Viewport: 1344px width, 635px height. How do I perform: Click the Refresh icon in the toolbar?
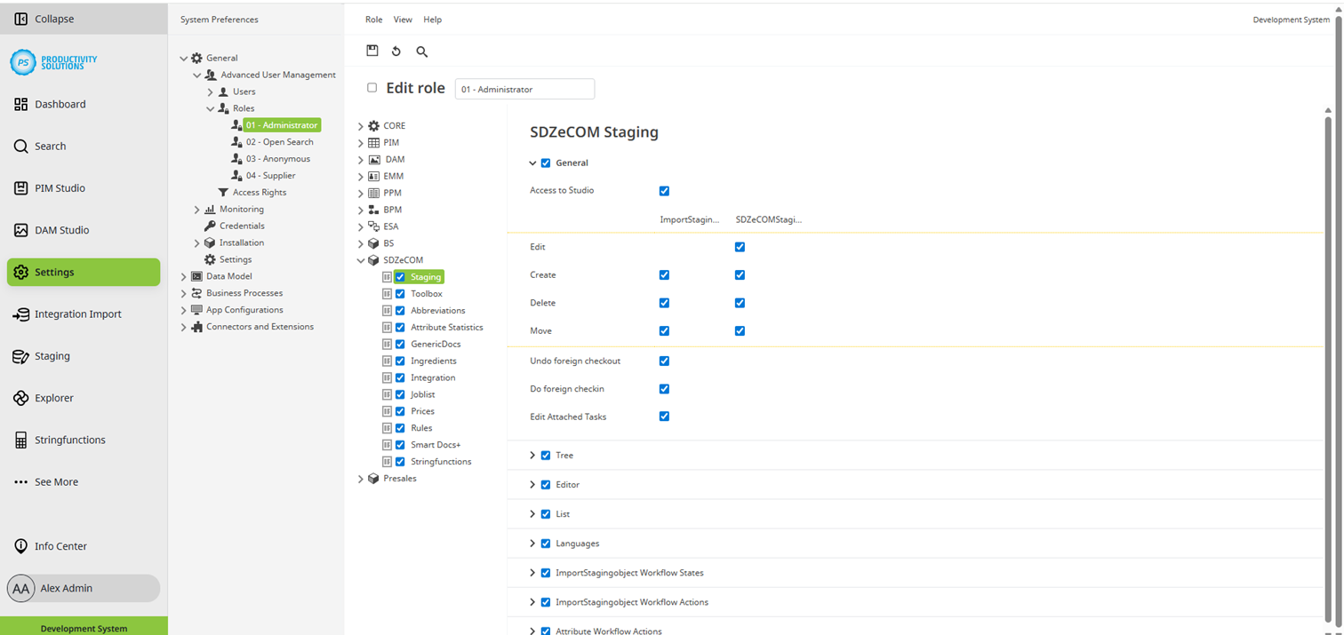396,51
